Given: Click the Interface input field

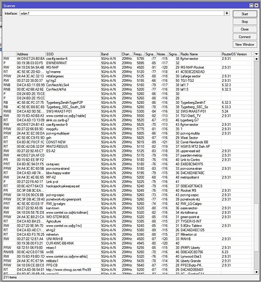Looking at the screenshot, I should [122, 14].
